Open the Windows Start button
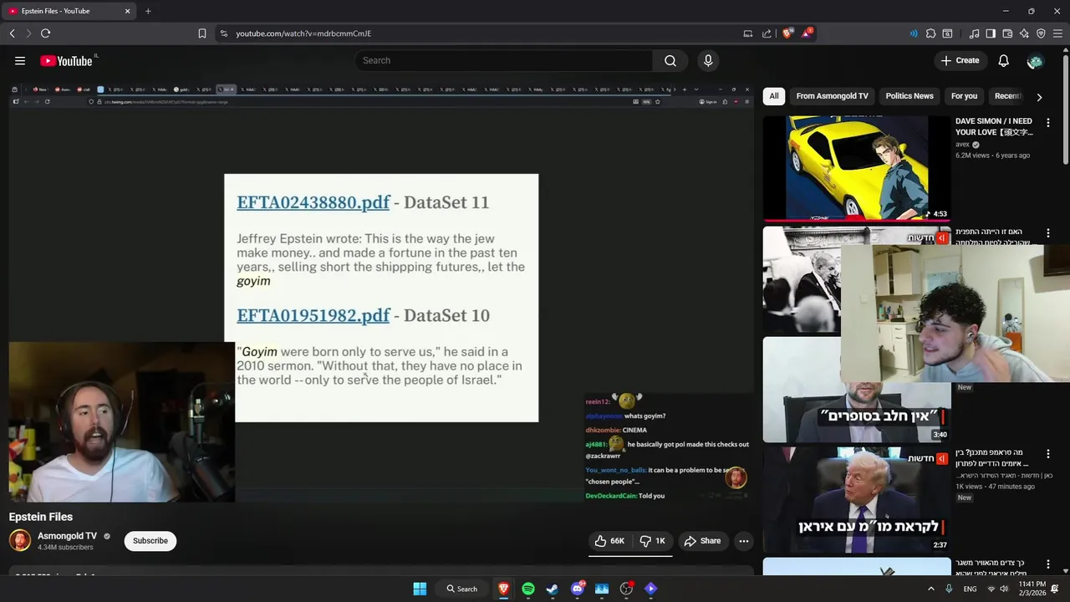This screenshot has width=1070, height=602. (420, 589)
